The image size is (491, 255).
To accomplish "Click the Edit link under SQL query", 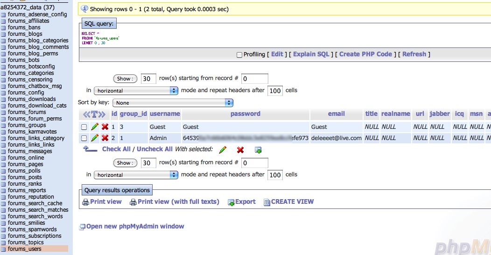I will (277, 54).
